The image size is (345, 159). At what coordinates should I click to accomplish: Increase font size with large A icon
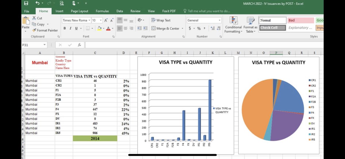pos(106,20)
